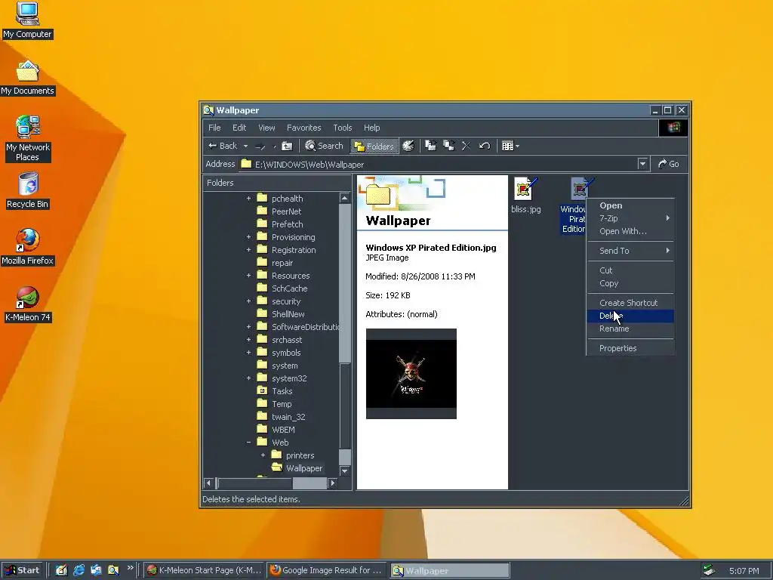This screenshot has width=773, height=580.
Task: Open the address bar dropdown arrow
Action: (642, 164)
